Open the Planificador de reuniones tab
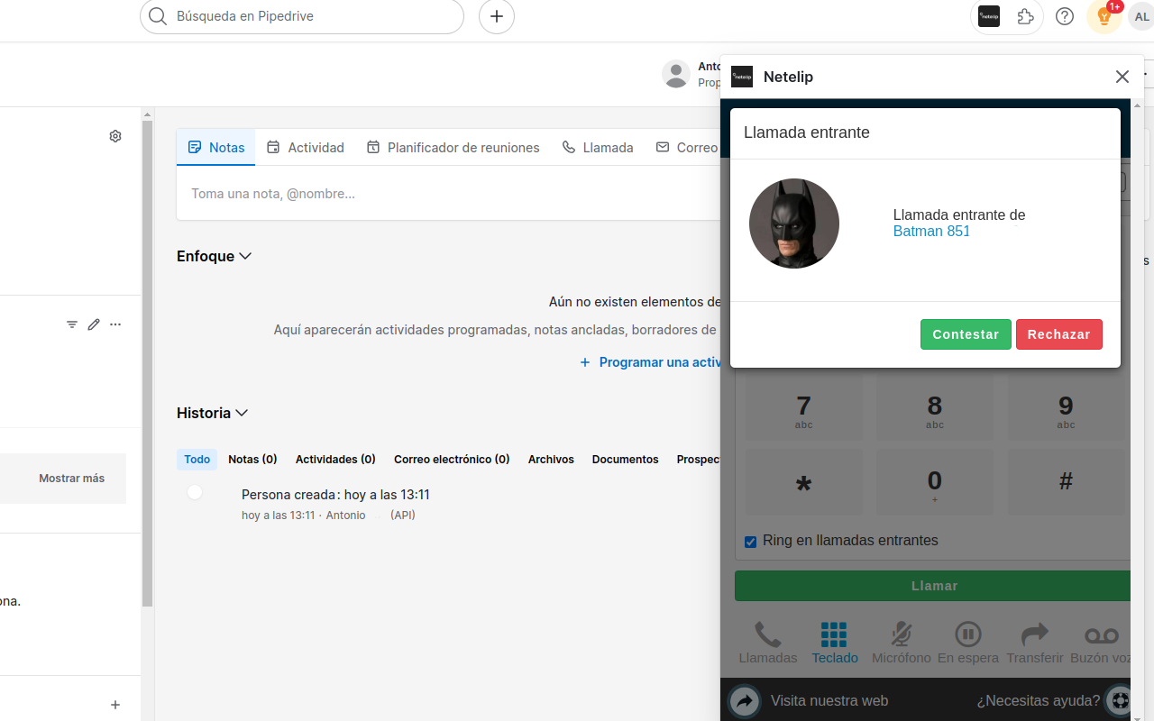 [x=453, y=147]
